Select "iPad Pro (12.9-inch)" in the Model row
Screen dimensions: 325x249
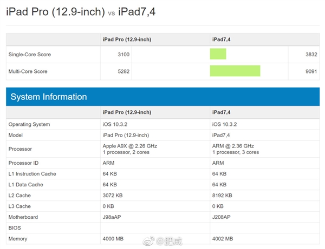126,135
